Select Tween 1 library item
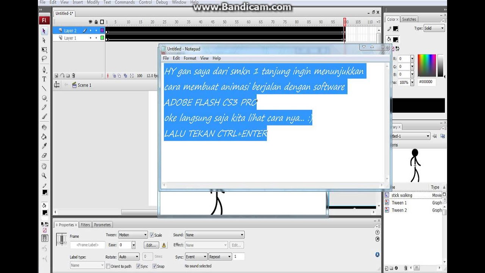 (x=399, y=203)
